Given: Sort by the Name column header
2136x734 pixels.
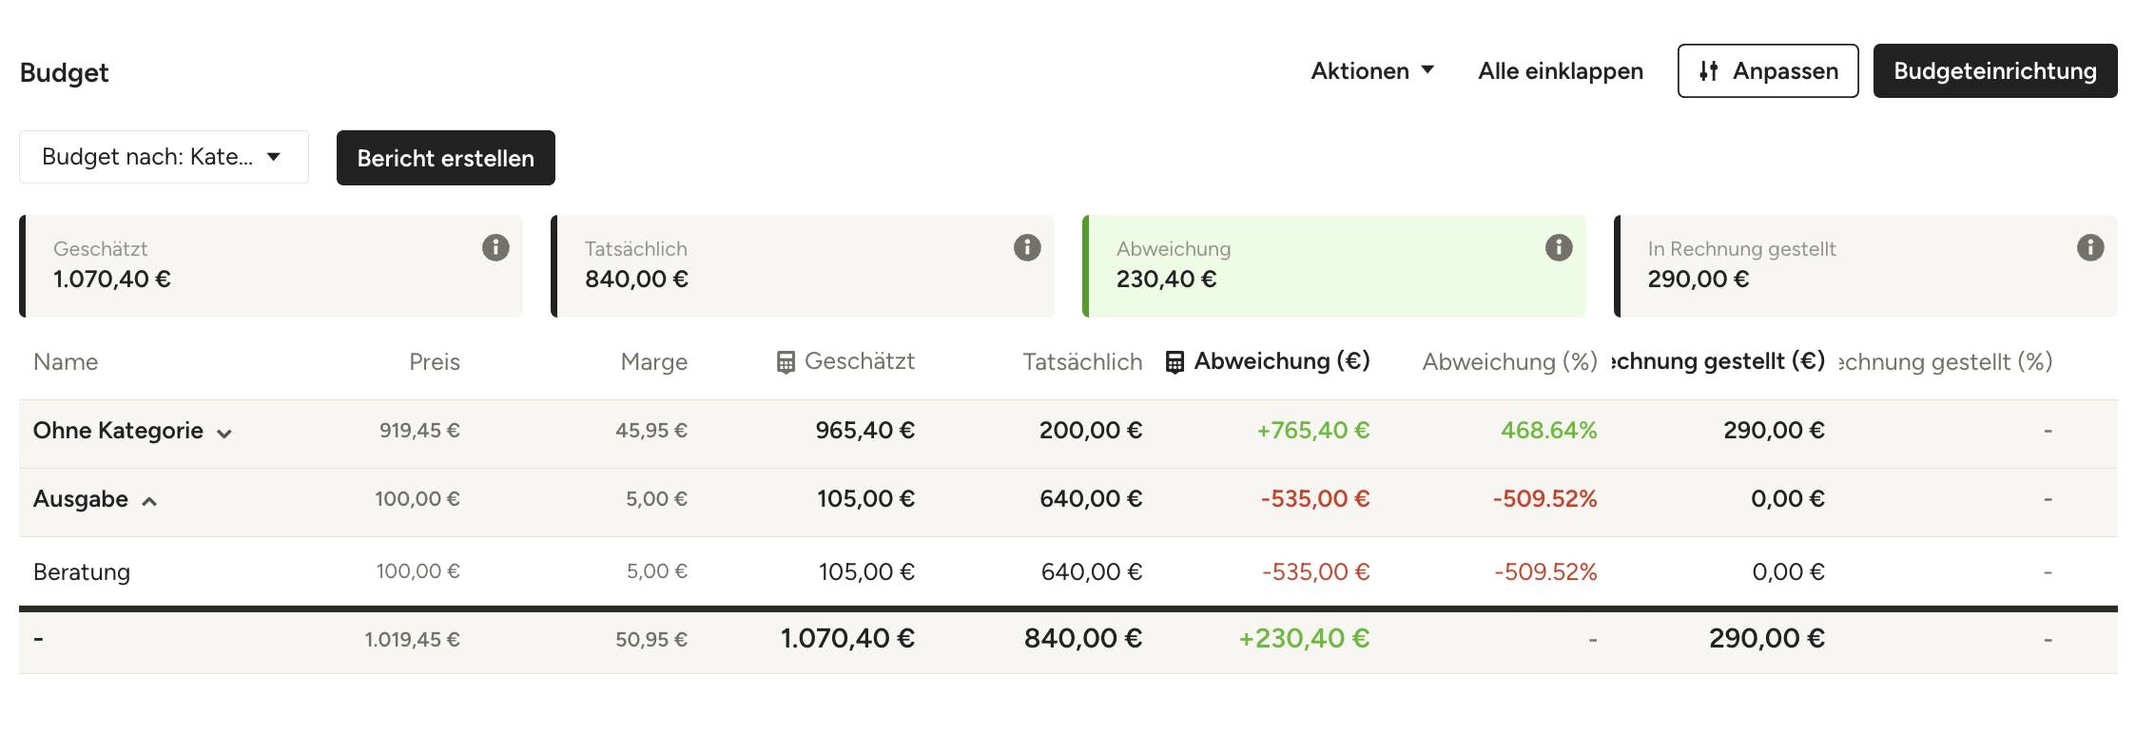Looking at the screenshot, I should [66, 362].
